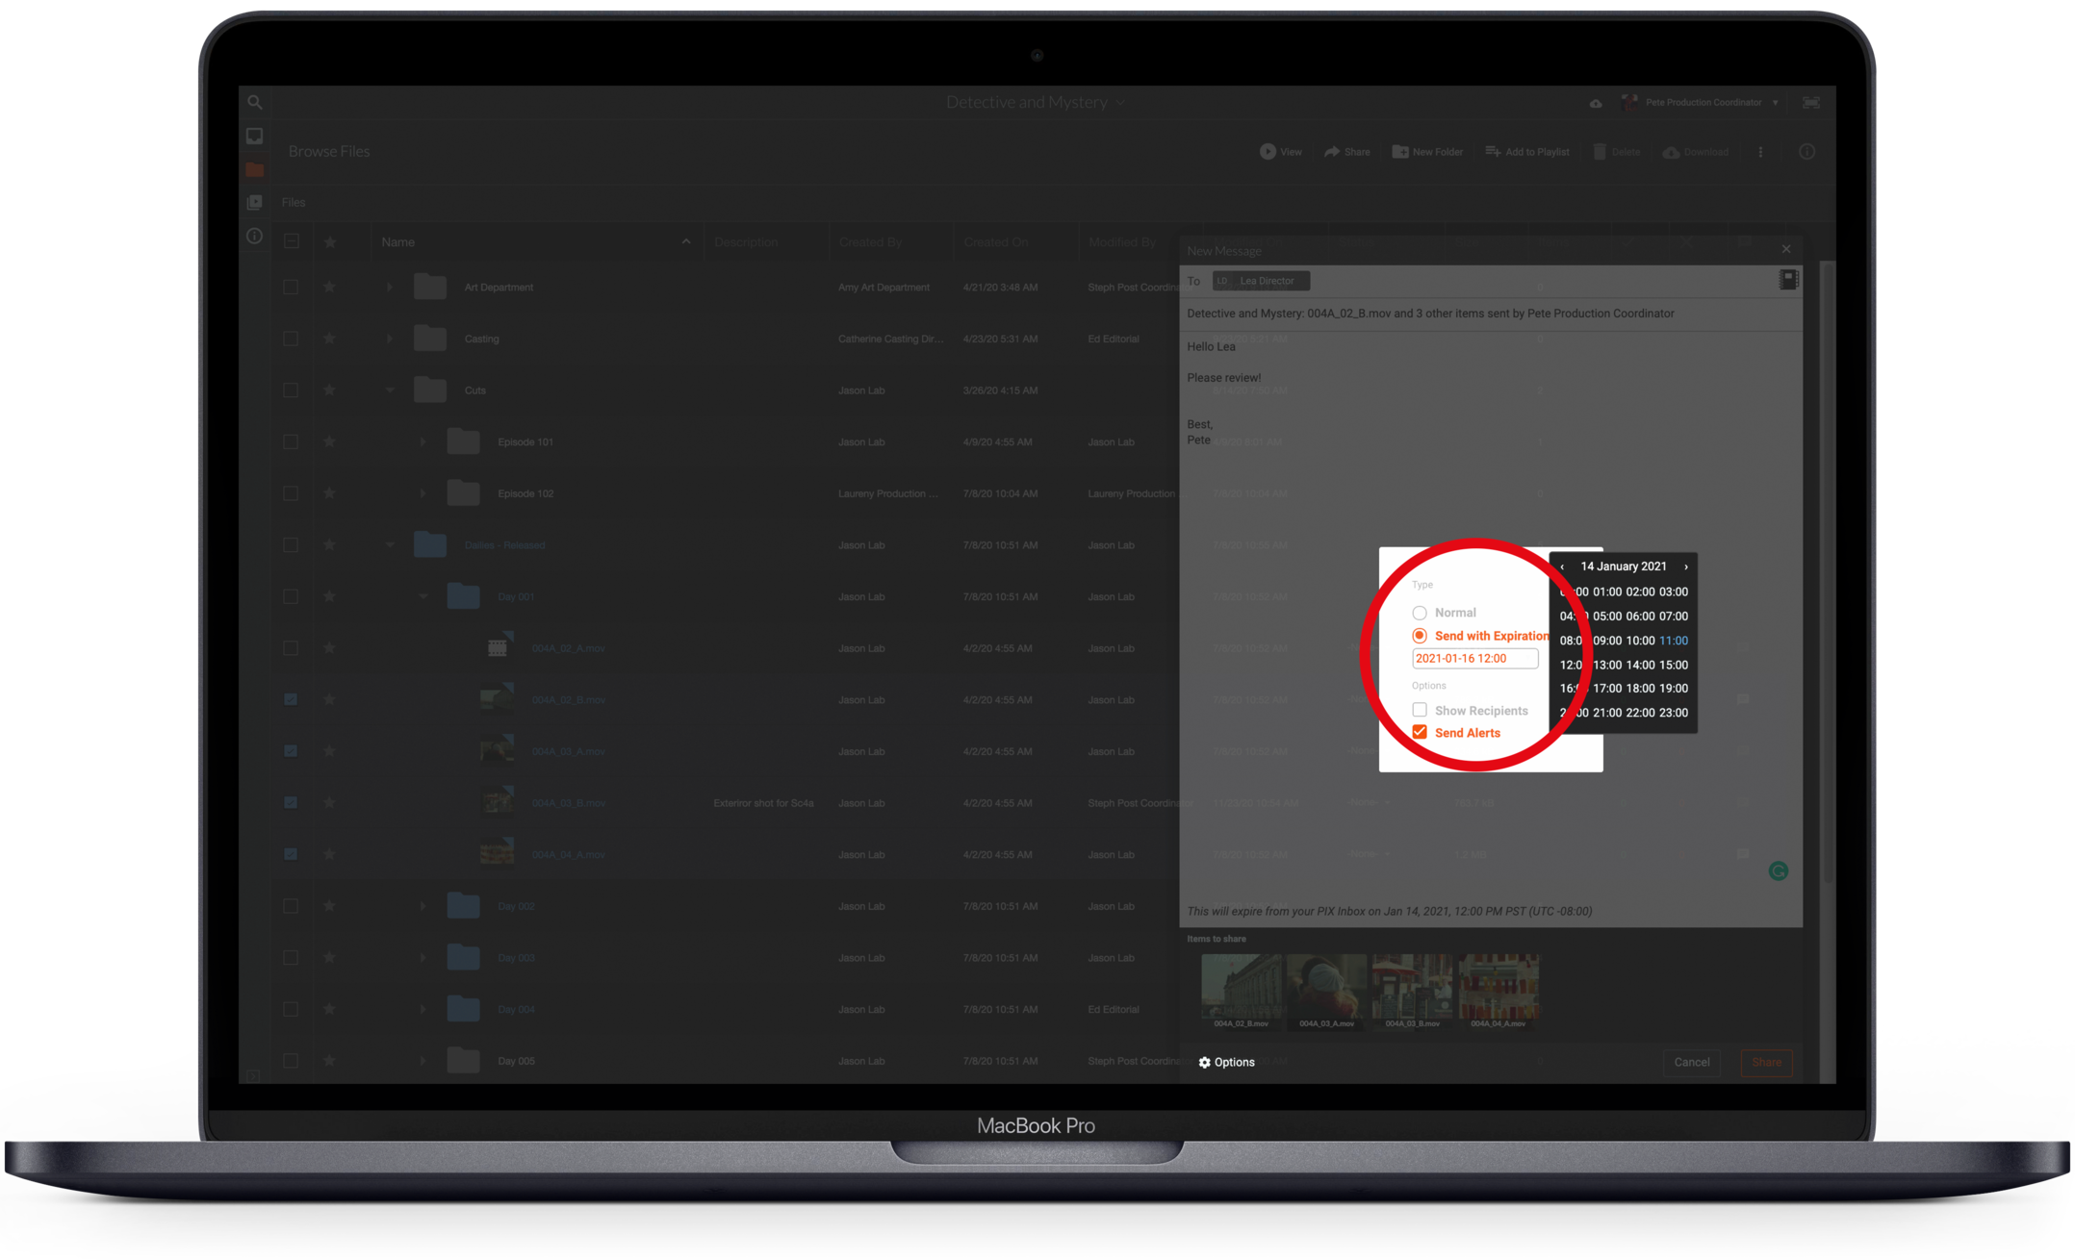2075x1260 pixels.
Task: Click the address book icon in To field
Action: click(1788, 280)
